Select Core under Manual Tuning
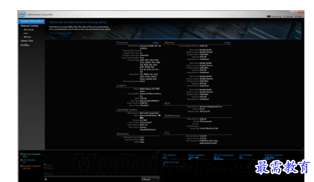 [x=26, y=33]
